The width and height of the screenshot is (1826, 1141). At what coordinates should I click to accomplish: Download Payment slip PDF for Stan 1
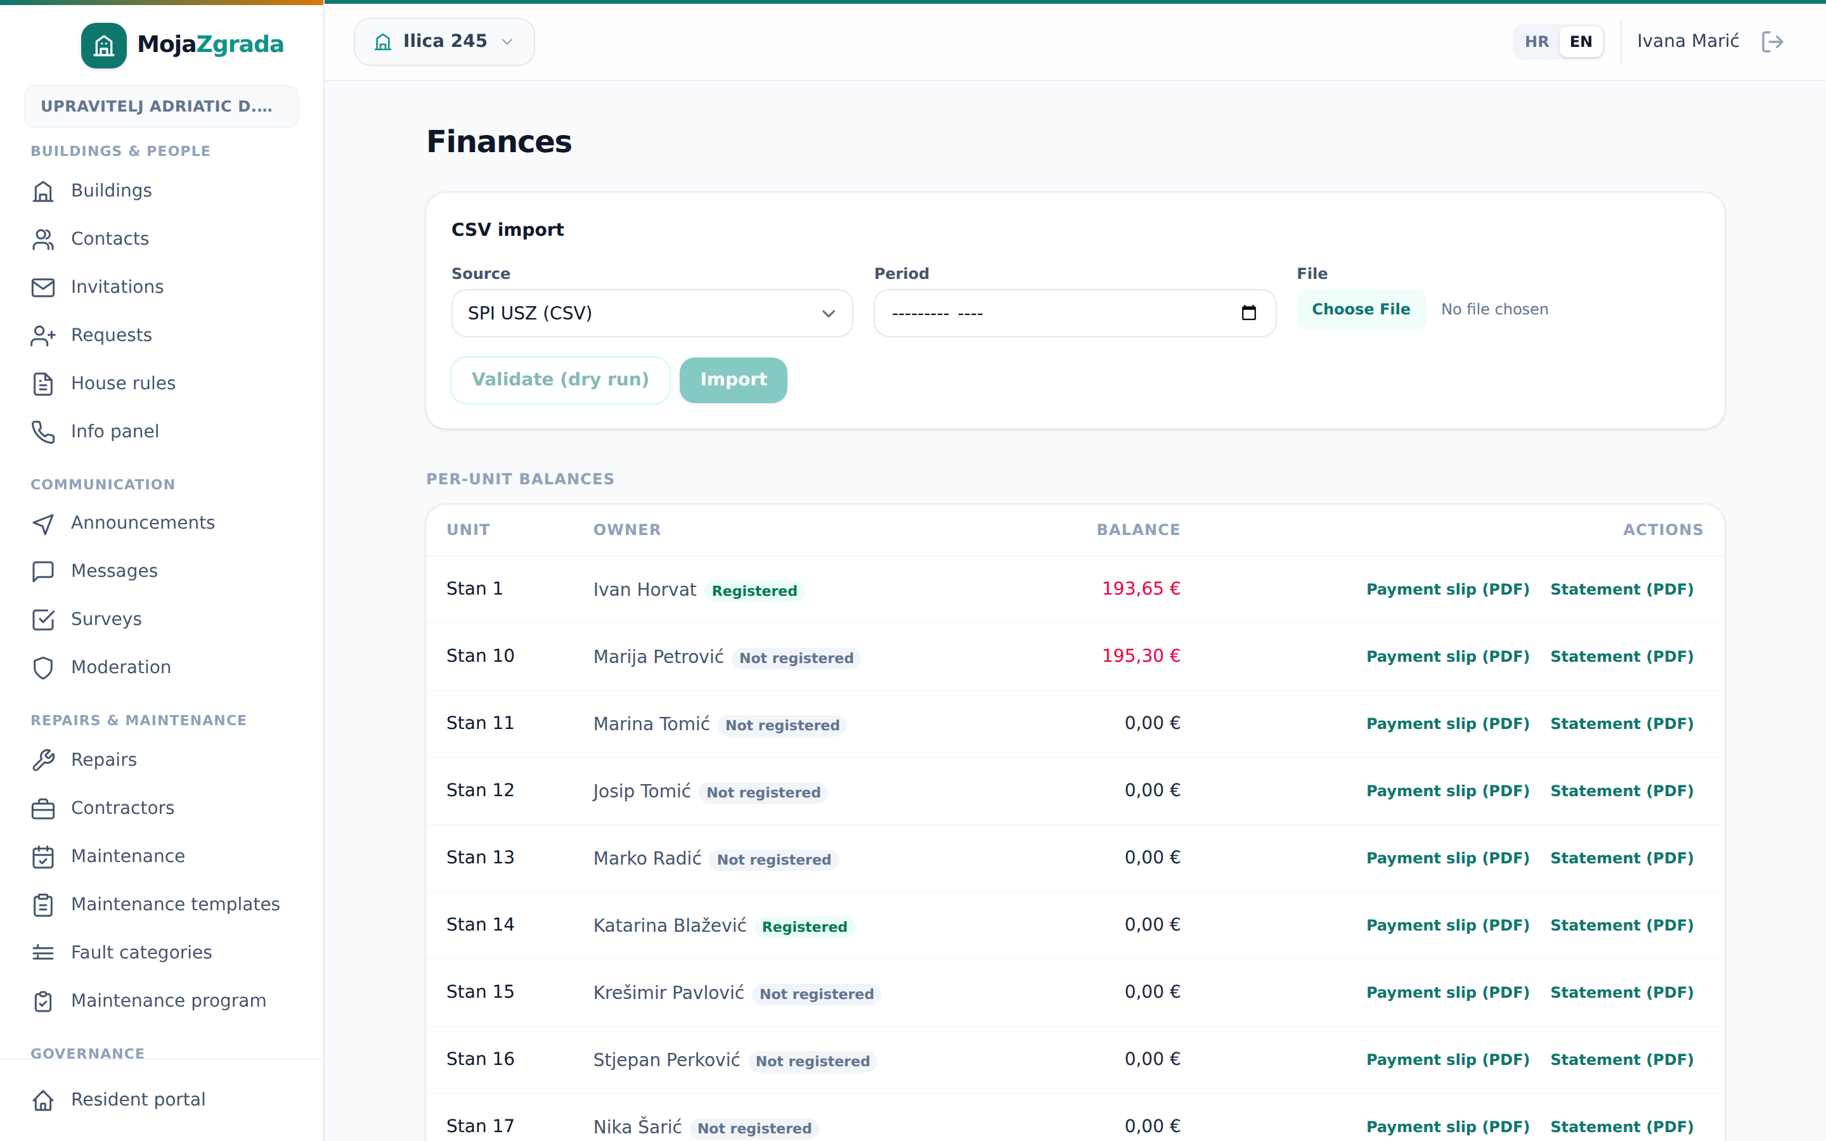pos(1448,590)
